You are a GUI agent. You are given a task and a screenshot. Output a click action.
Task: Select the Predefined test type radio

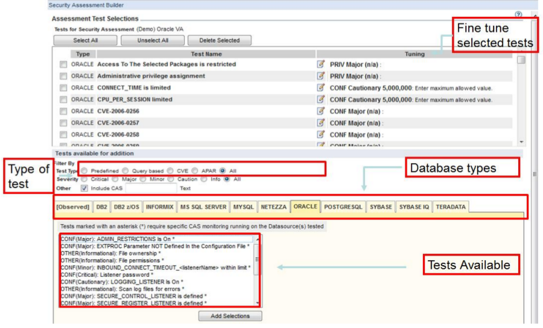pos(84,171)
